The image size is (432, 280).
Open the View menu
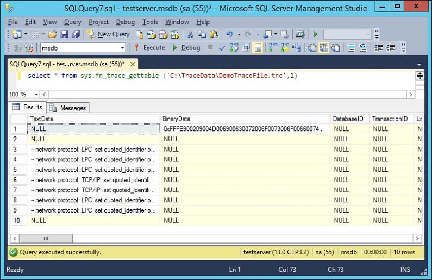click(50, 22)
